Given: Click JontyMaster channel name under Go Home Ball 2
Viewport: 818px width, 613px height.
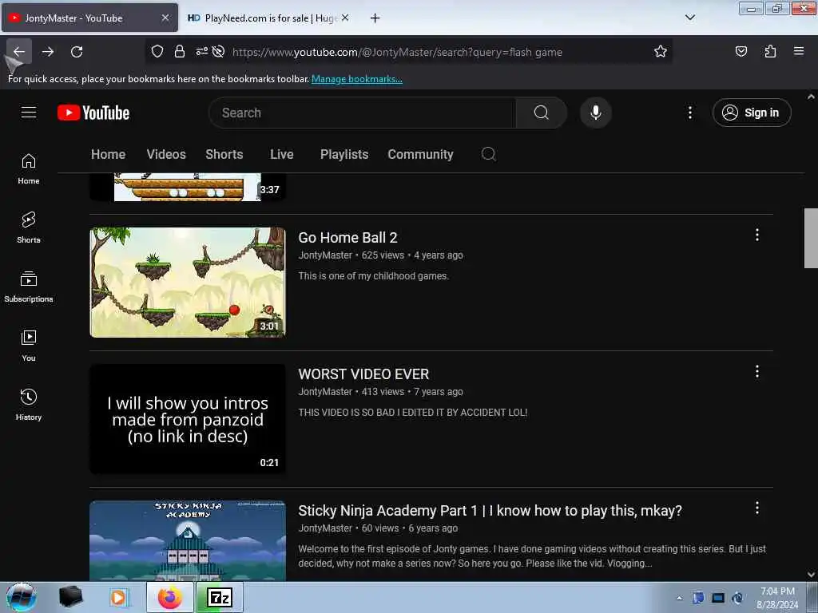Looking at the screenshot, I should 326,255.
